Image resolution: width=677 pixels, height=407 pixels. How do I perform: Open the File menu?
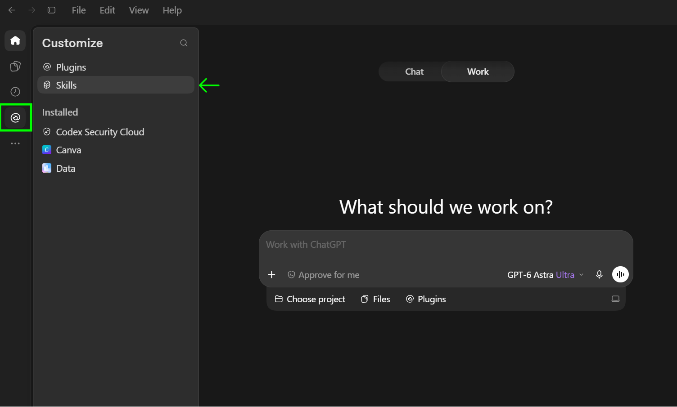click(79, 10)
